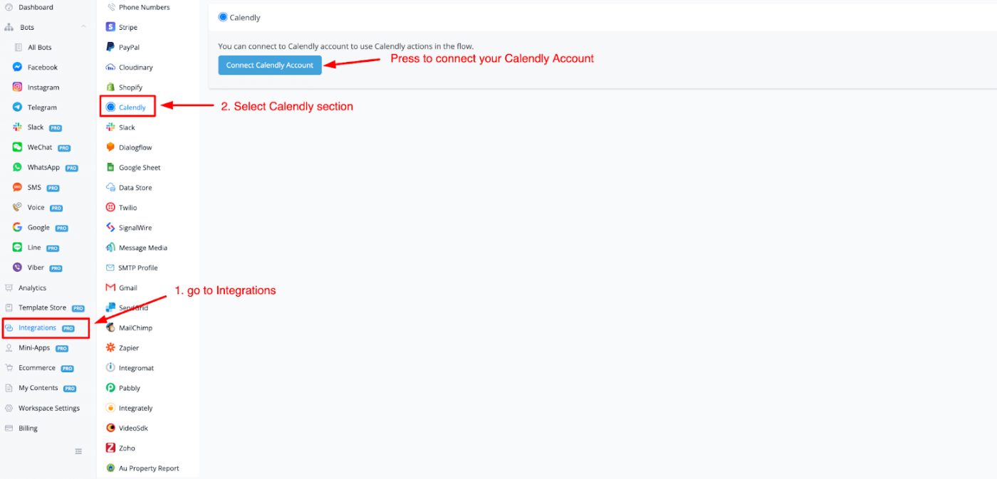Image resolution: width=997 pixels, height=479 pixels.
Task: Collapse sidebar using the hamburger icon
Action: coord(78,451)
